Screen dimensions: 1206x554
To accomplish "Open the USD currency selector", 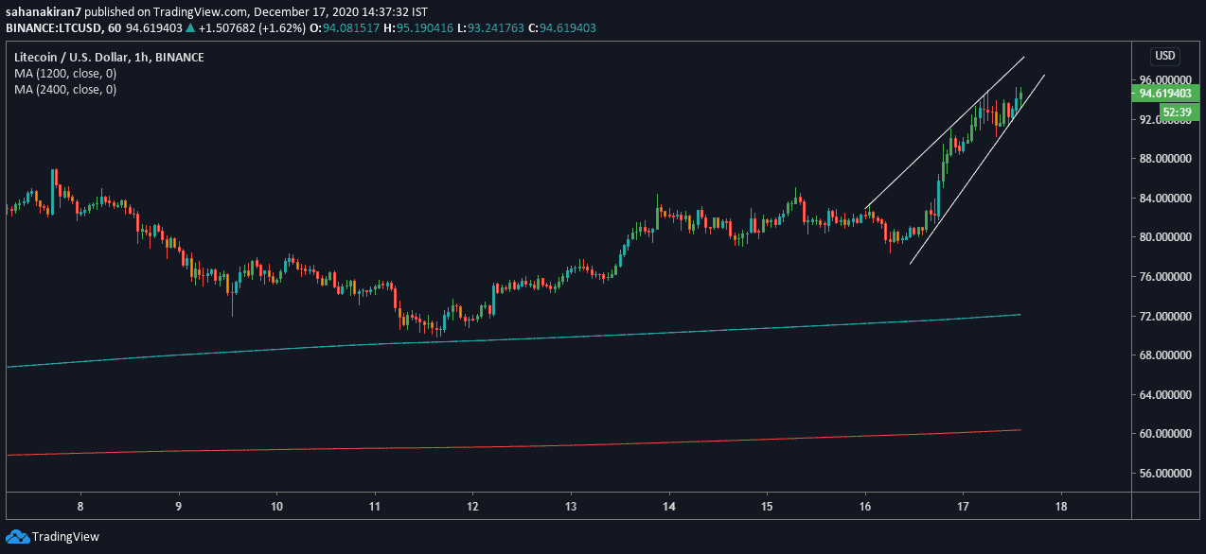I will (1163, 55).
